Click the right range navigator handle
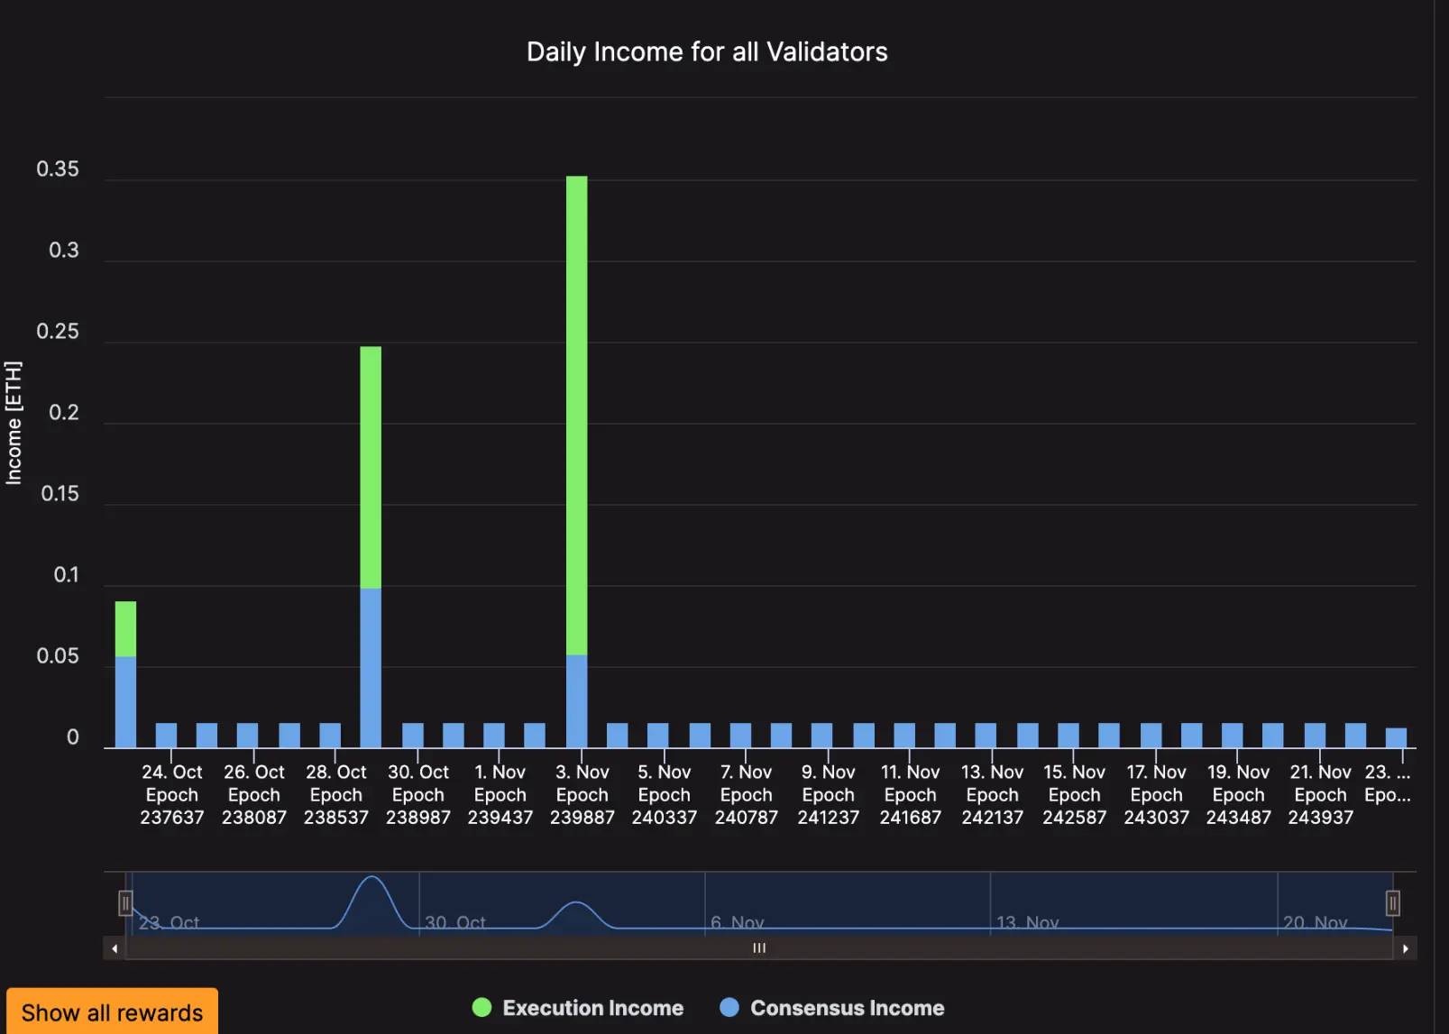Screen dimensions: 1449x1034 click(x=1392, y=902)
